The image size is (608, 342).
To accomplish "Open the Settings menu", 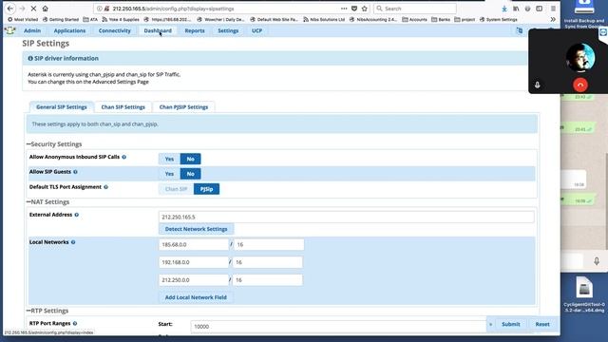I will (228, 30).
